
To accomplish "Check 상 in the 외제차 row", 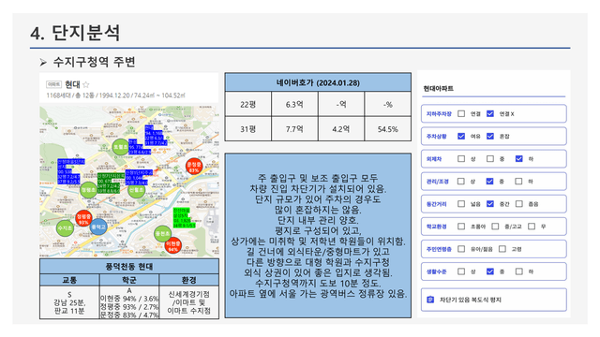I will tap(461, 158).
